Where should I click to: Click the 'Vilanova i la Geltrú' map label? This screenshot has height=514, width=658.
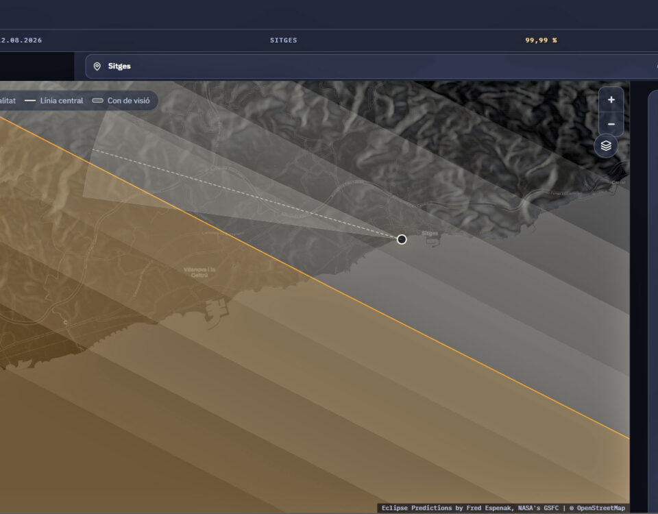[199, 272]
